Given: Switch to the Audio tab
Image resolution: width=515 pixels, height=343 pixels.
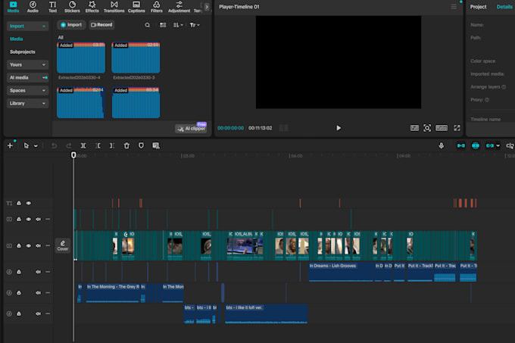Looking at the screenshot, I should 33,7.
